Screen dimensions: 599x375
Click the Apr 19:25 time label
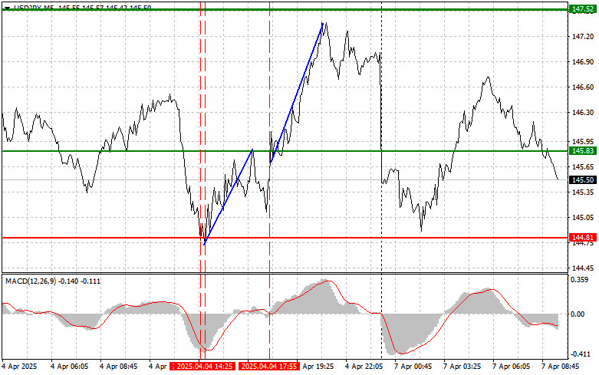coord(318,367)
